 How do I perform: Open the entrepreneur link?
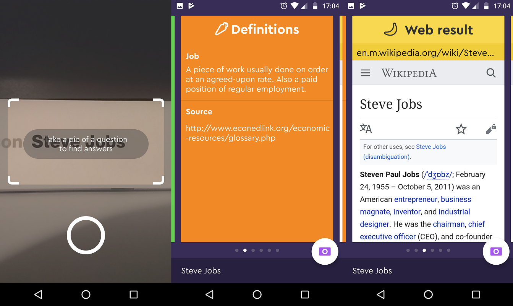click(x=416, y=199)
